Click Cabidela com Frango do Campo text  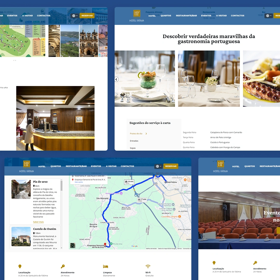coord(225,148)
